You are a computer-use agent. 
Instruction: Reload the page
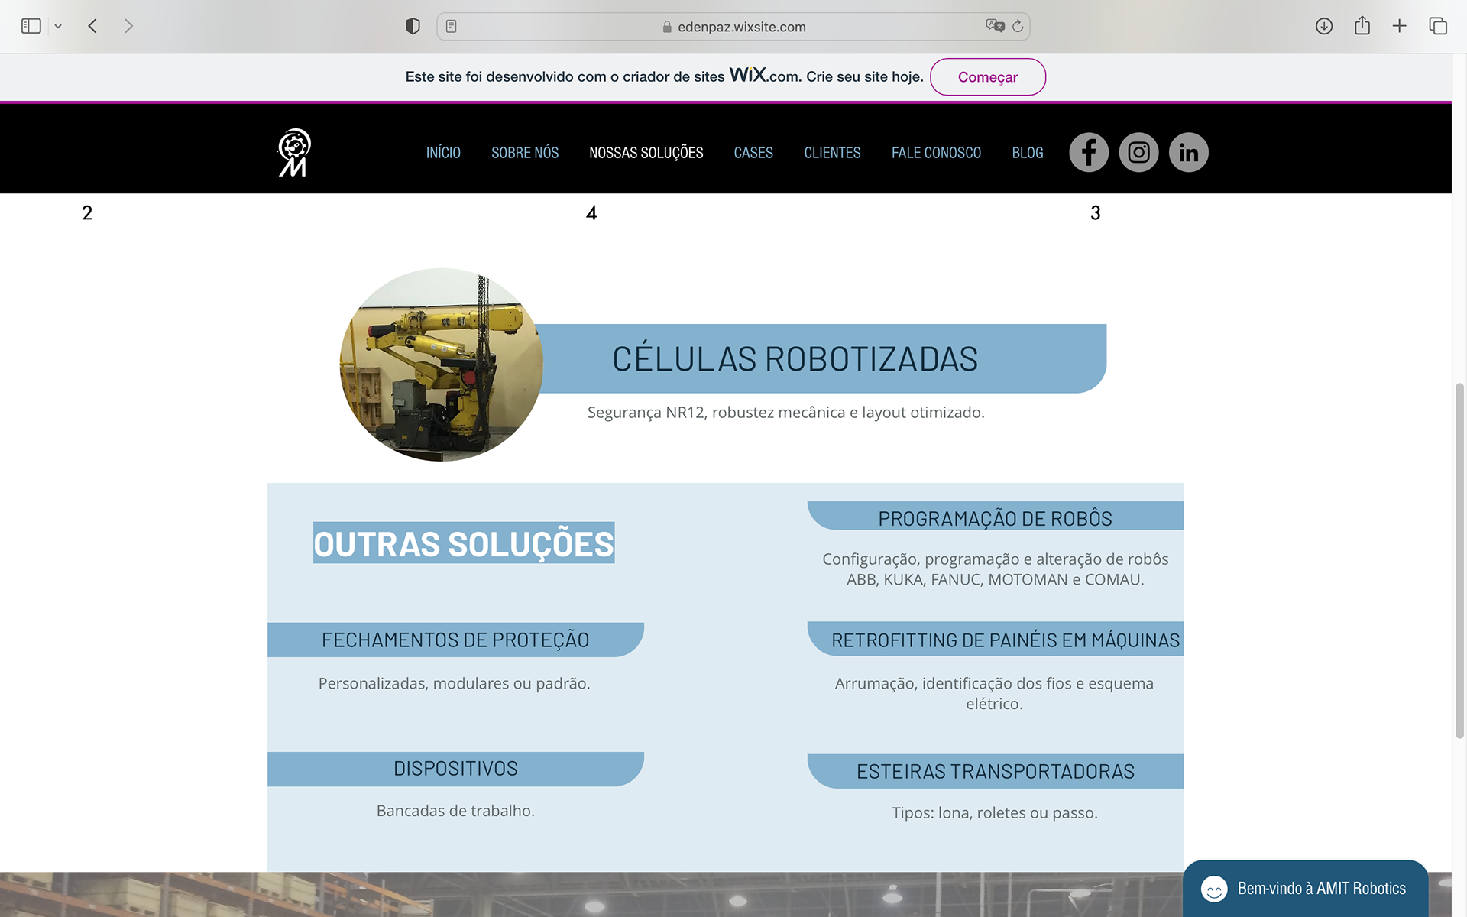pos(1018,27)
